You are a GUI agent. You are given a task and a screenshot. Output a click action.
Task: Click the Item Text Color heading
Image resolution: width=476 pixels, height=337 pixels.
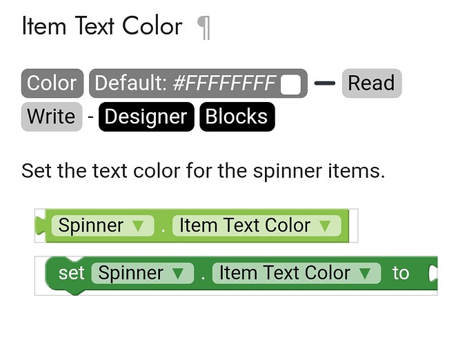coord(102,26)
